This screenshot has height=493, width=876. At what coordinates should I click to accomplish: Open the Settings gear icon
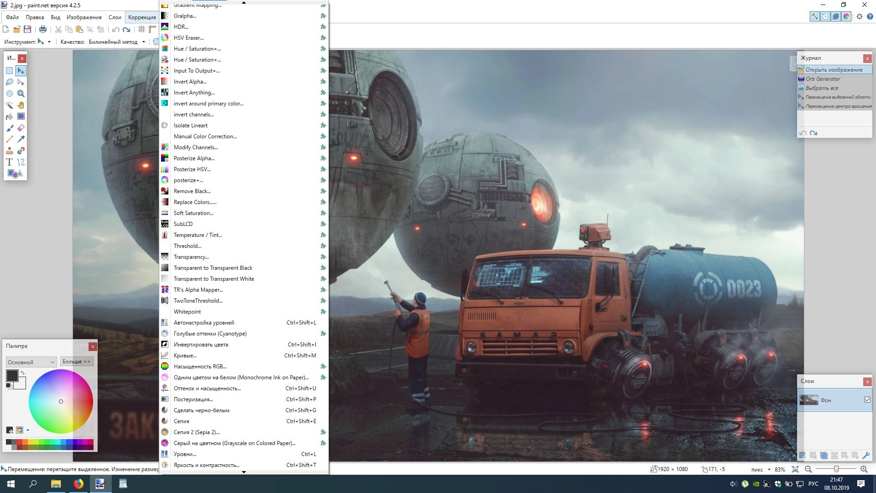coord(860,16)
